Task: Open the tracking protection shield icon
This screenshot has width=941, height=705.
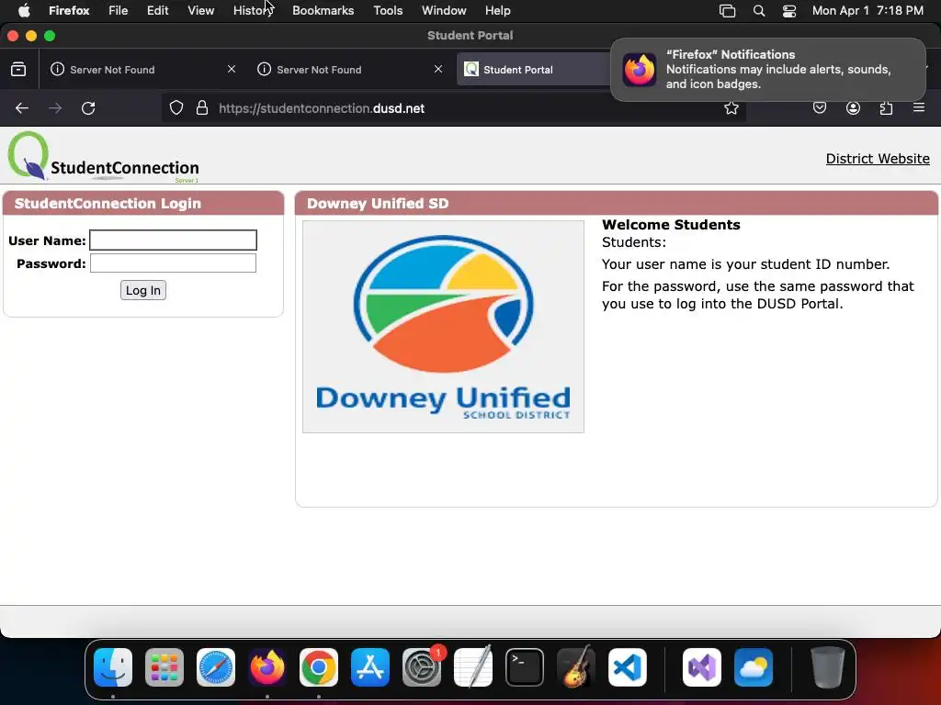Action: 176,108
